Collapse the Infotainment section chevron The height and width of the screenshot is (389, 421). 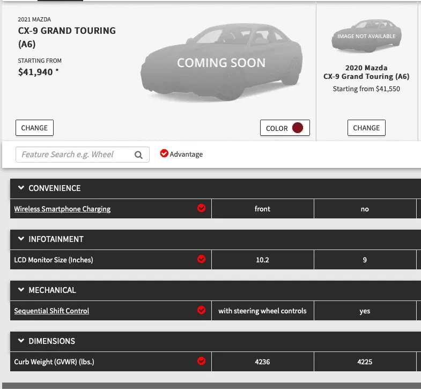tap(21, 239)
